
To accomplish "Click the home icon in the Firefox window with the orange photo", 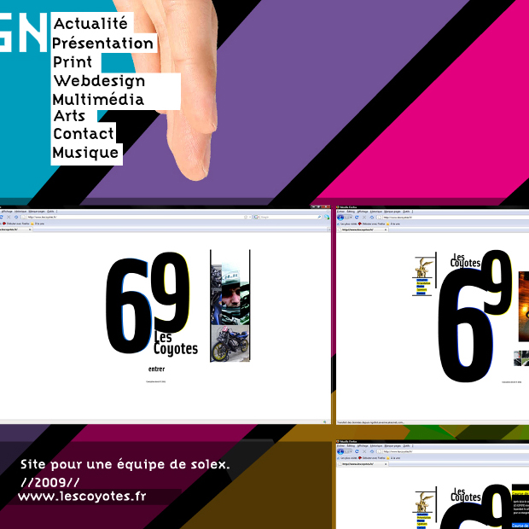I will click(x=372, y=218).
